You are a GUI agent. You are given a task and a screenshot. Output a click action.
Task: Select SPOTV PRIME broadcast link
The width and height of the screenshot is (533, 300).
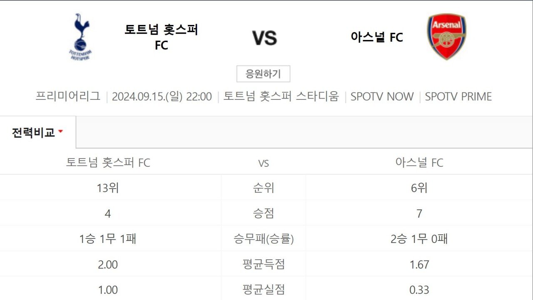coord(458,97)
